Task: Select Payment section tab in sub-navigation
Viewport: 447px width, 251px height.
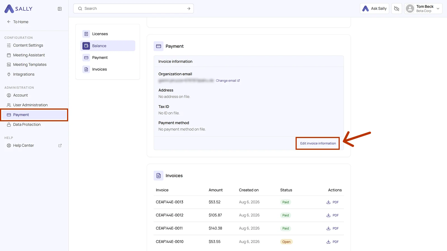Action: [108, 57]
